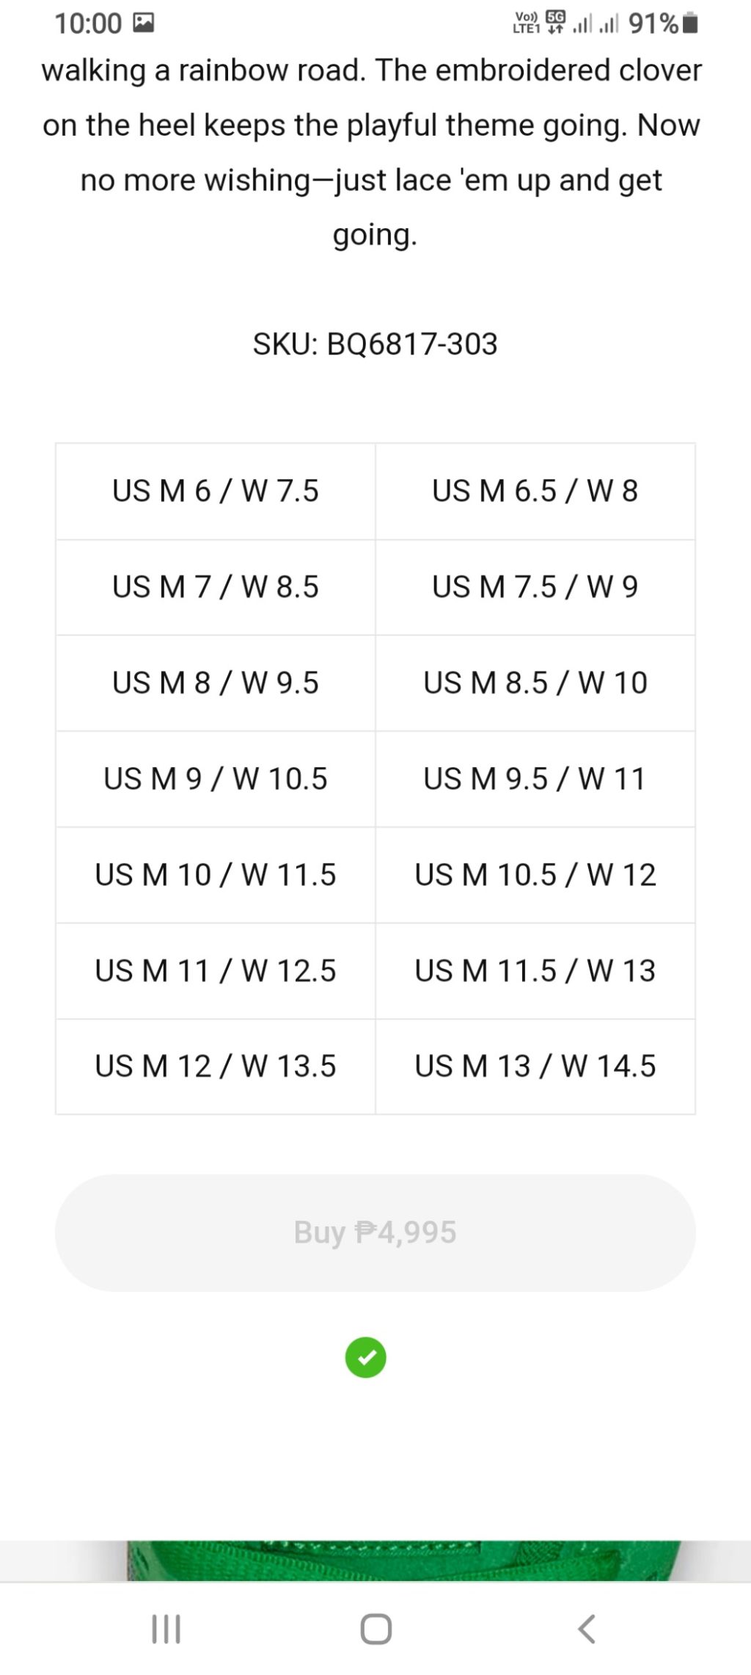The width and height of the screenshot is (751, 1675).
Task: Tap the image notification icon
Action: click(144, 23)
